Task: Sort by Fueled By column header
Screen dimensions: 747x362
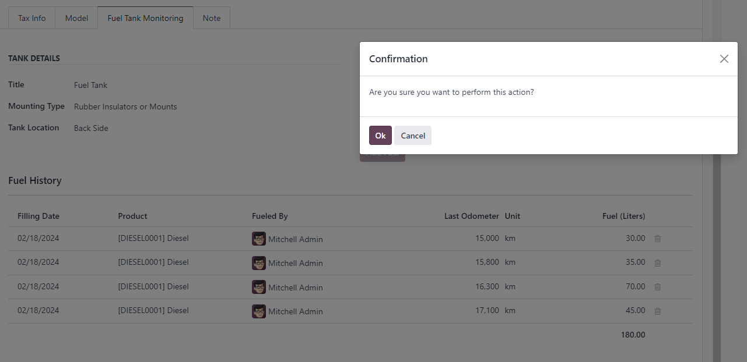Action: (270, 216)
